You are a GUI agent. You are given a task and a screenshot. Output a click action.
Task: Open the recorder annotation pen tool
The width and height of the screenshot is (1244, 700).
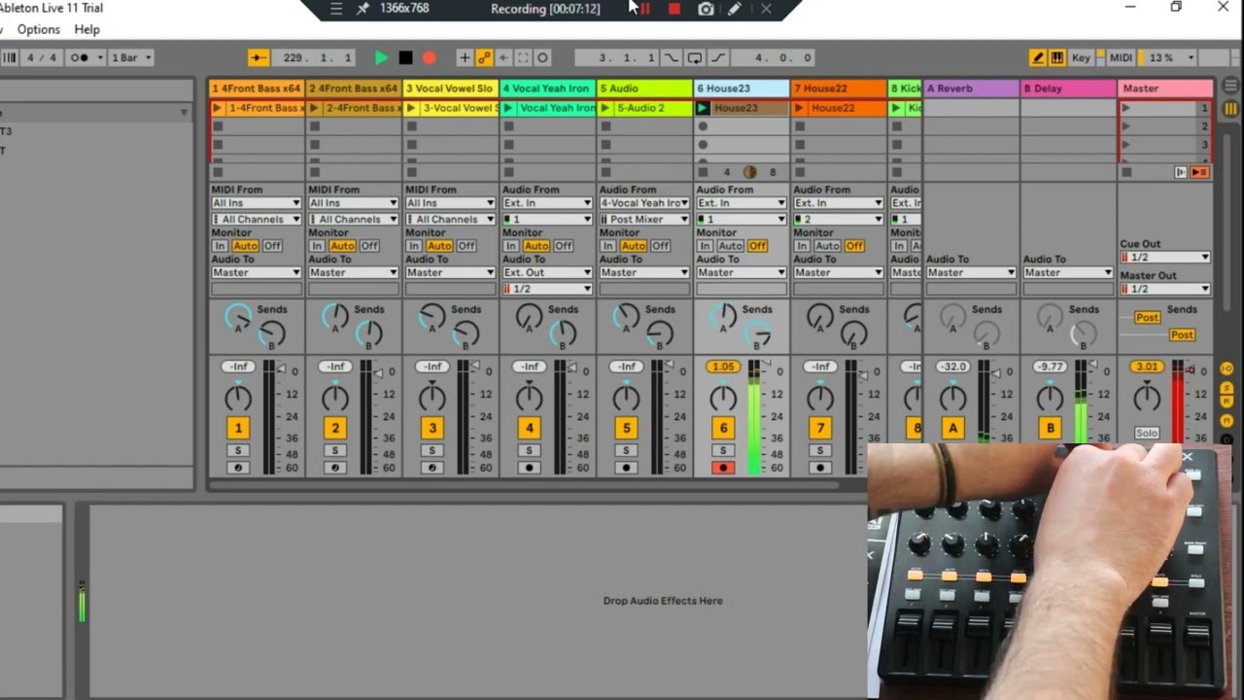[736, 9]
